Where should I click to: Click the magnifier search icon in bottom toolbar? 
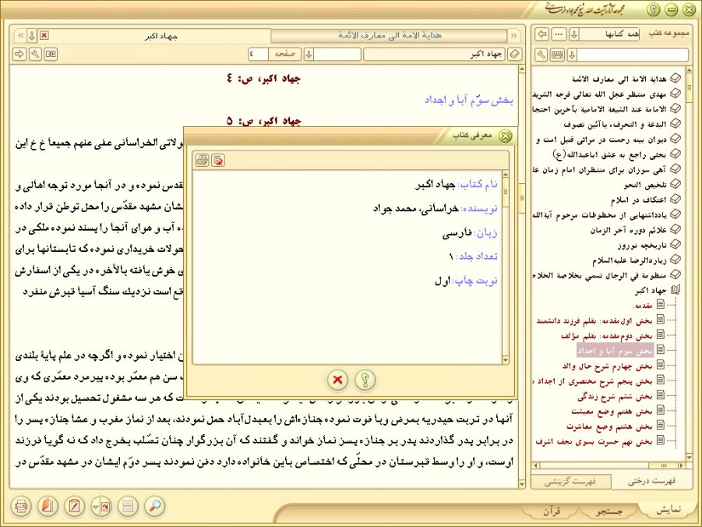pos(155,507)
